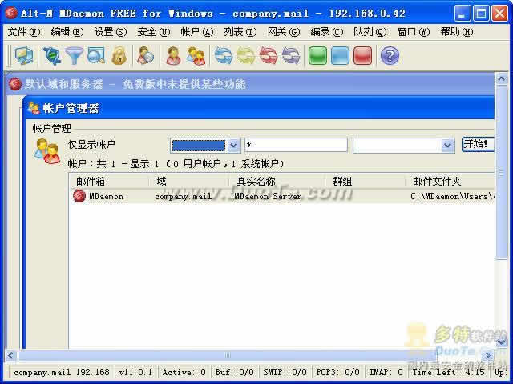The width and height of the screenshot is (513, 384).
Task: Open the 编录(C) menu
Action: [326, 32]
